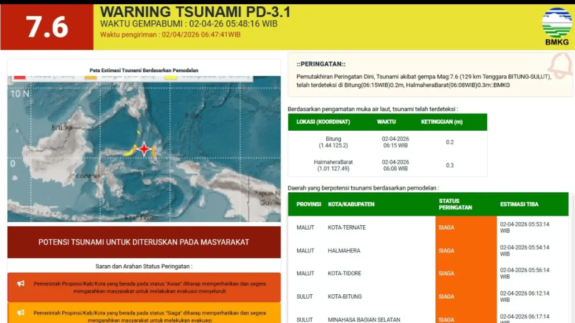Click the HalmaheraBarat height value 0.3
Viewport: 575px width, 323px height.
(x=449, y=165)
